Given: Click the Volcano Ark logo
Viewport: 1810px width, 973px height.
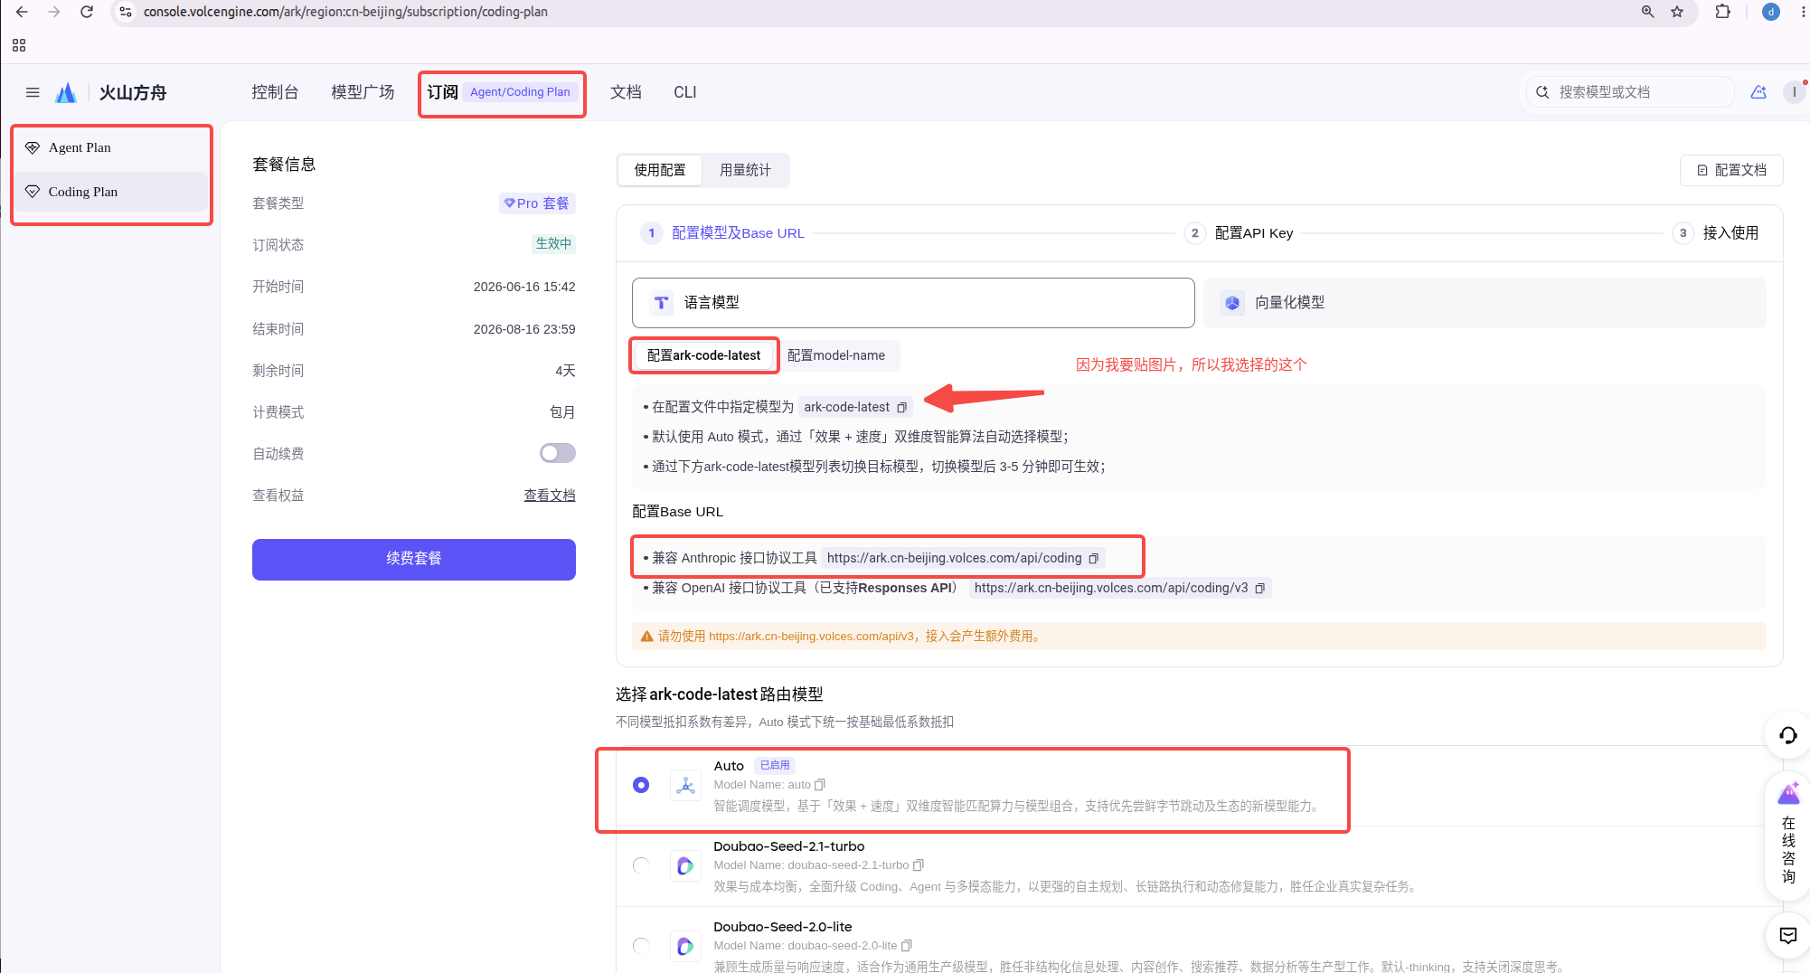Looking at the screenshot, I should click(x=66, y=92).
